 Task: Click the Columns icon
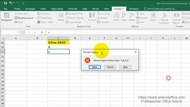tap(39, 14)
